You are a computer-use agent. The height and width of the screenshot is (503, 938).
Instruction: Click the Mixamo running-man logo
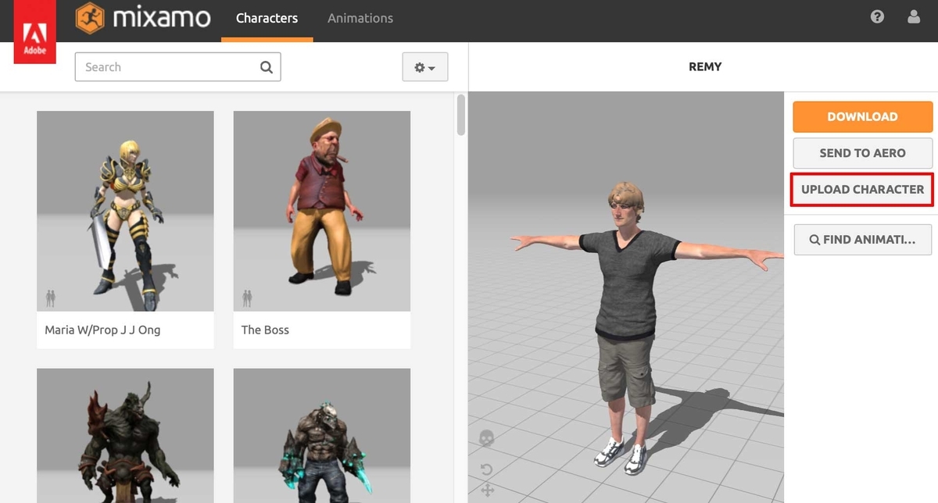click(90, 18)
